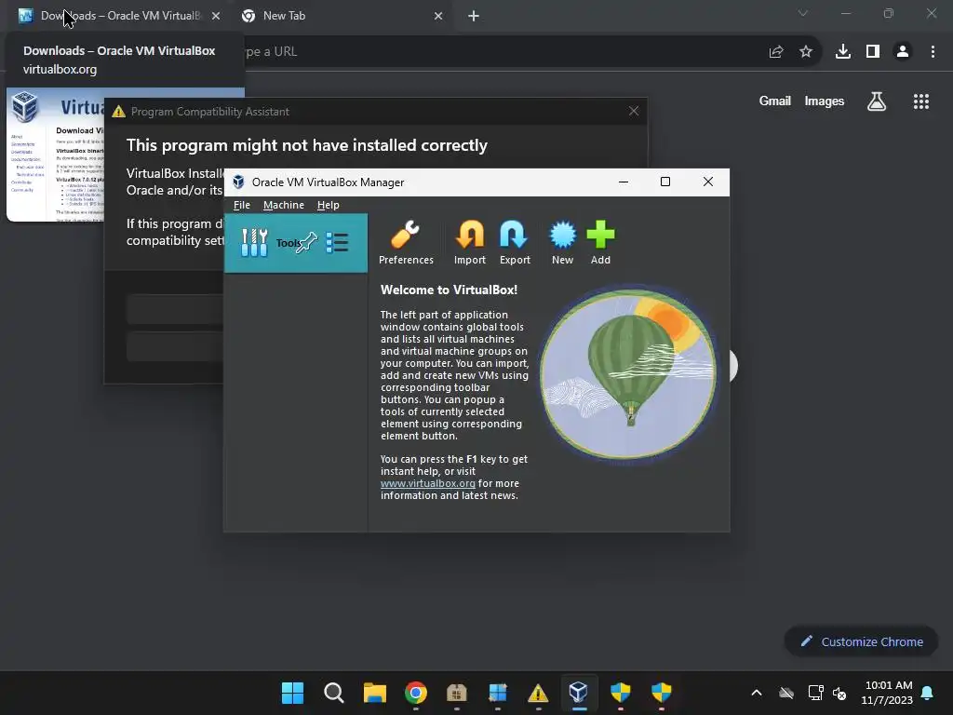Open the Tools list menu icon
The image size is (953, 715).
coord(337,243)
